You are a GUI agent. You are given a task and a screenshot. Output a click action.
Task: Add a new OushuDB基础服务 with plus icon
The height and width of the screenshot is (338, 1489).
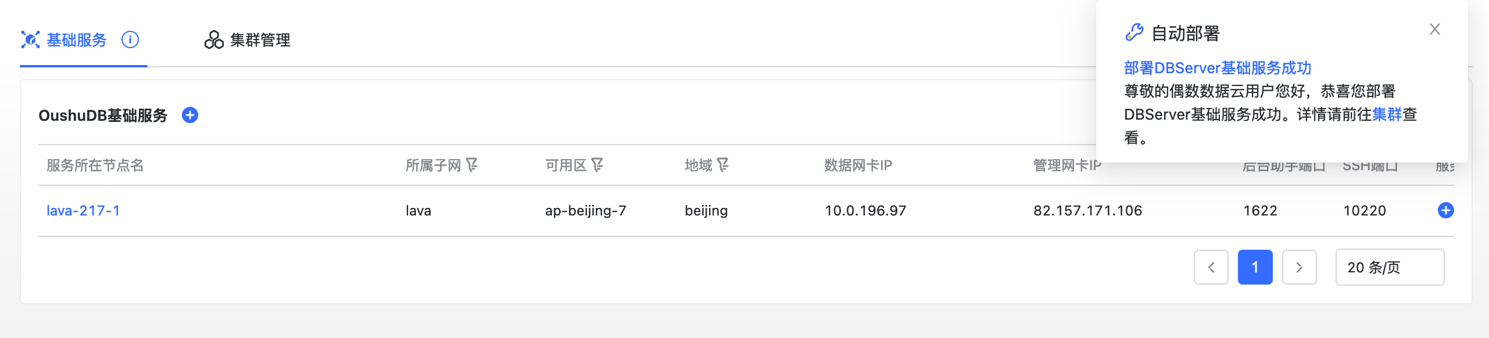(x=190, y=115)
